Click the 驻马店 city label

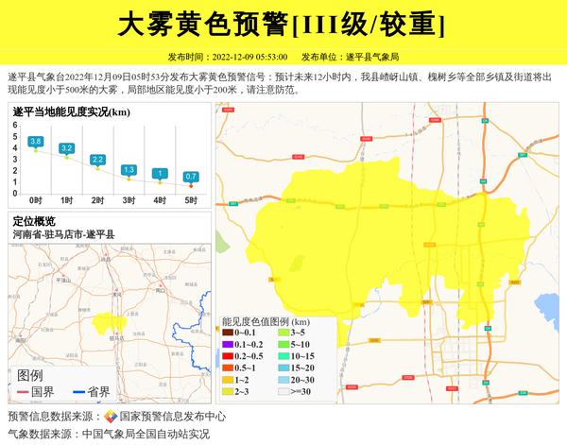pos(117,338)
